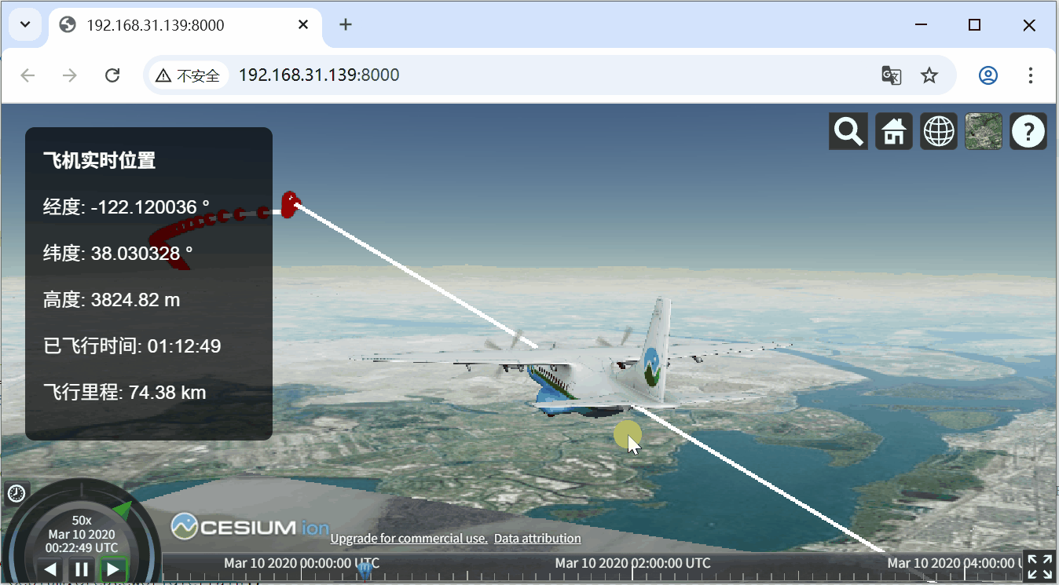Click the Cesium ion logo
This screenshot has width=1059, height=585.
pos(250,527)
